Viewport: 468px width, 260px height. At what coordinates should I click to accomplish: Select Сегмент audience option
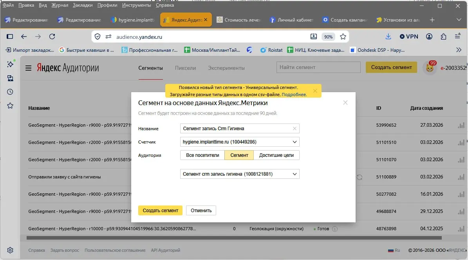pos(239,155)
